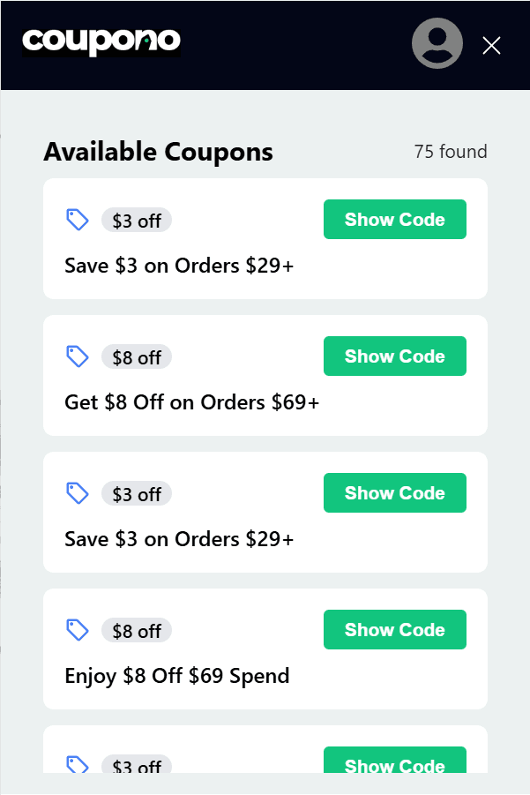Screen dimensions: 530x795
Task: Click the Enjoy $8 Off $69 Spend title
Action: coord(176,675)
